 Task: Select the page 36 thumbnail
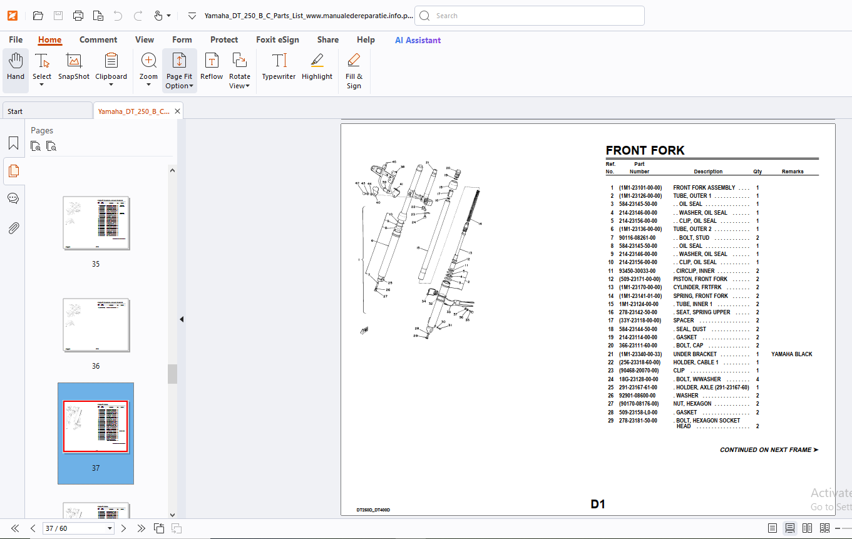(x=96, y=326)
